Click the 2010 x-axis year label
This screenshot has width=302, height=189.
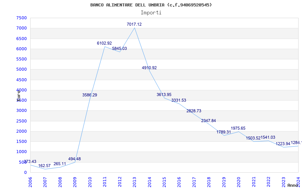90,182
